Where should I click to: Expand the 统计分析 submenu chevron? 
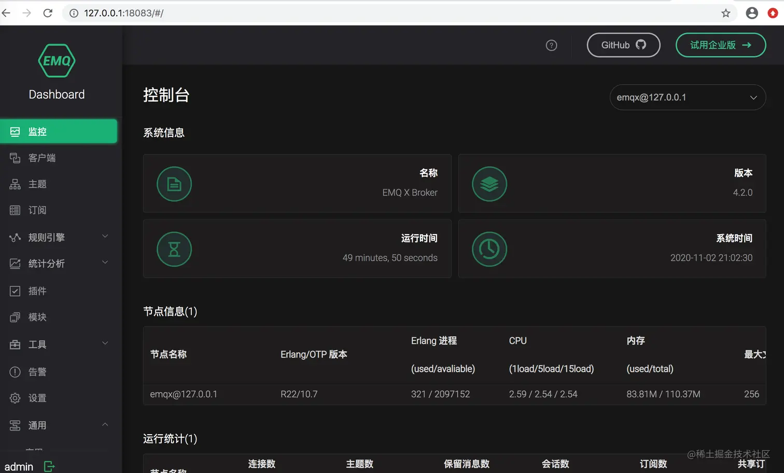pos(105,262)
